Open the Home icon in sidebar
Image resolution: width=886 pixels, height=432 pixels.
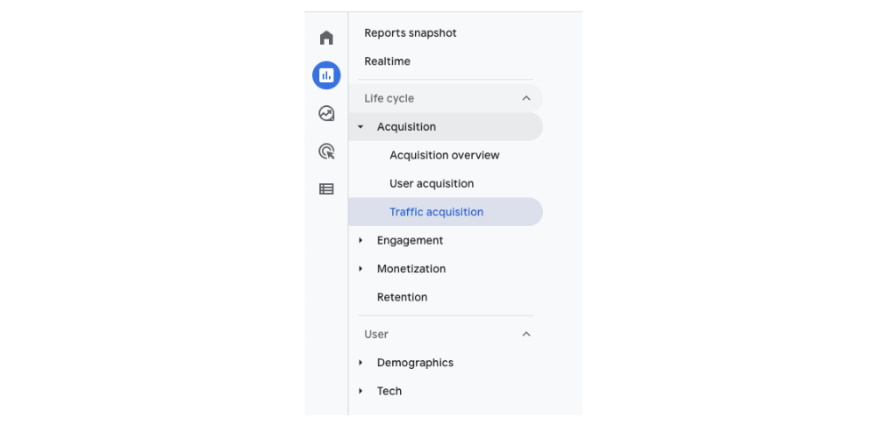pos(326,38)
